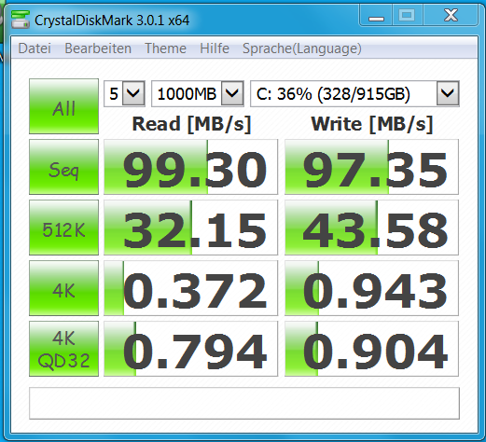
Task: Launch the 4K QD32 test
Action: pos(63,349)
